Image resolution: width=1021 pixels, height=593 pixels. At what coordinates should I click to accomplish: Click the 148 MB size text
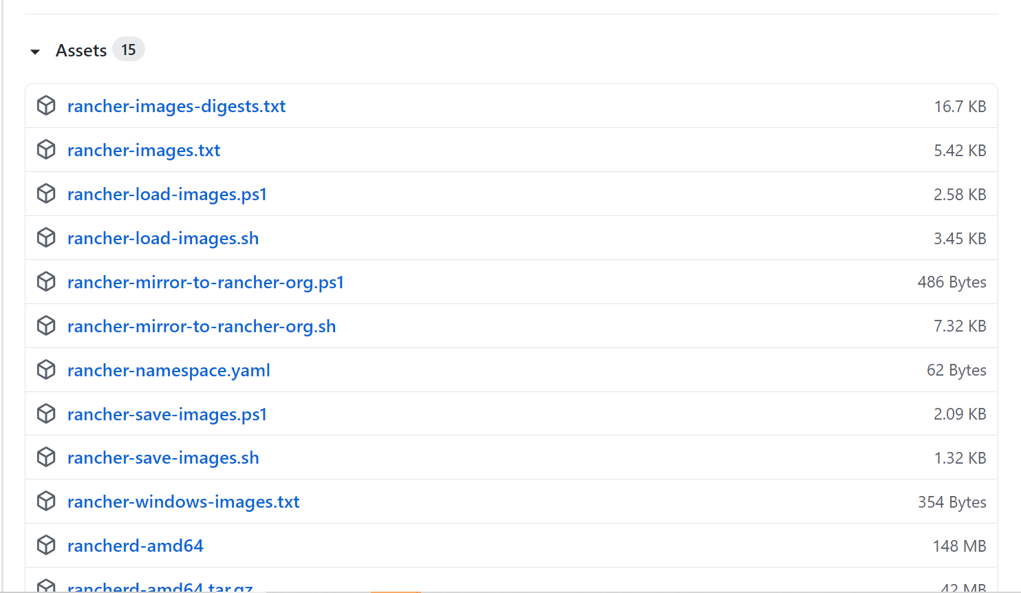click(960, 546)
